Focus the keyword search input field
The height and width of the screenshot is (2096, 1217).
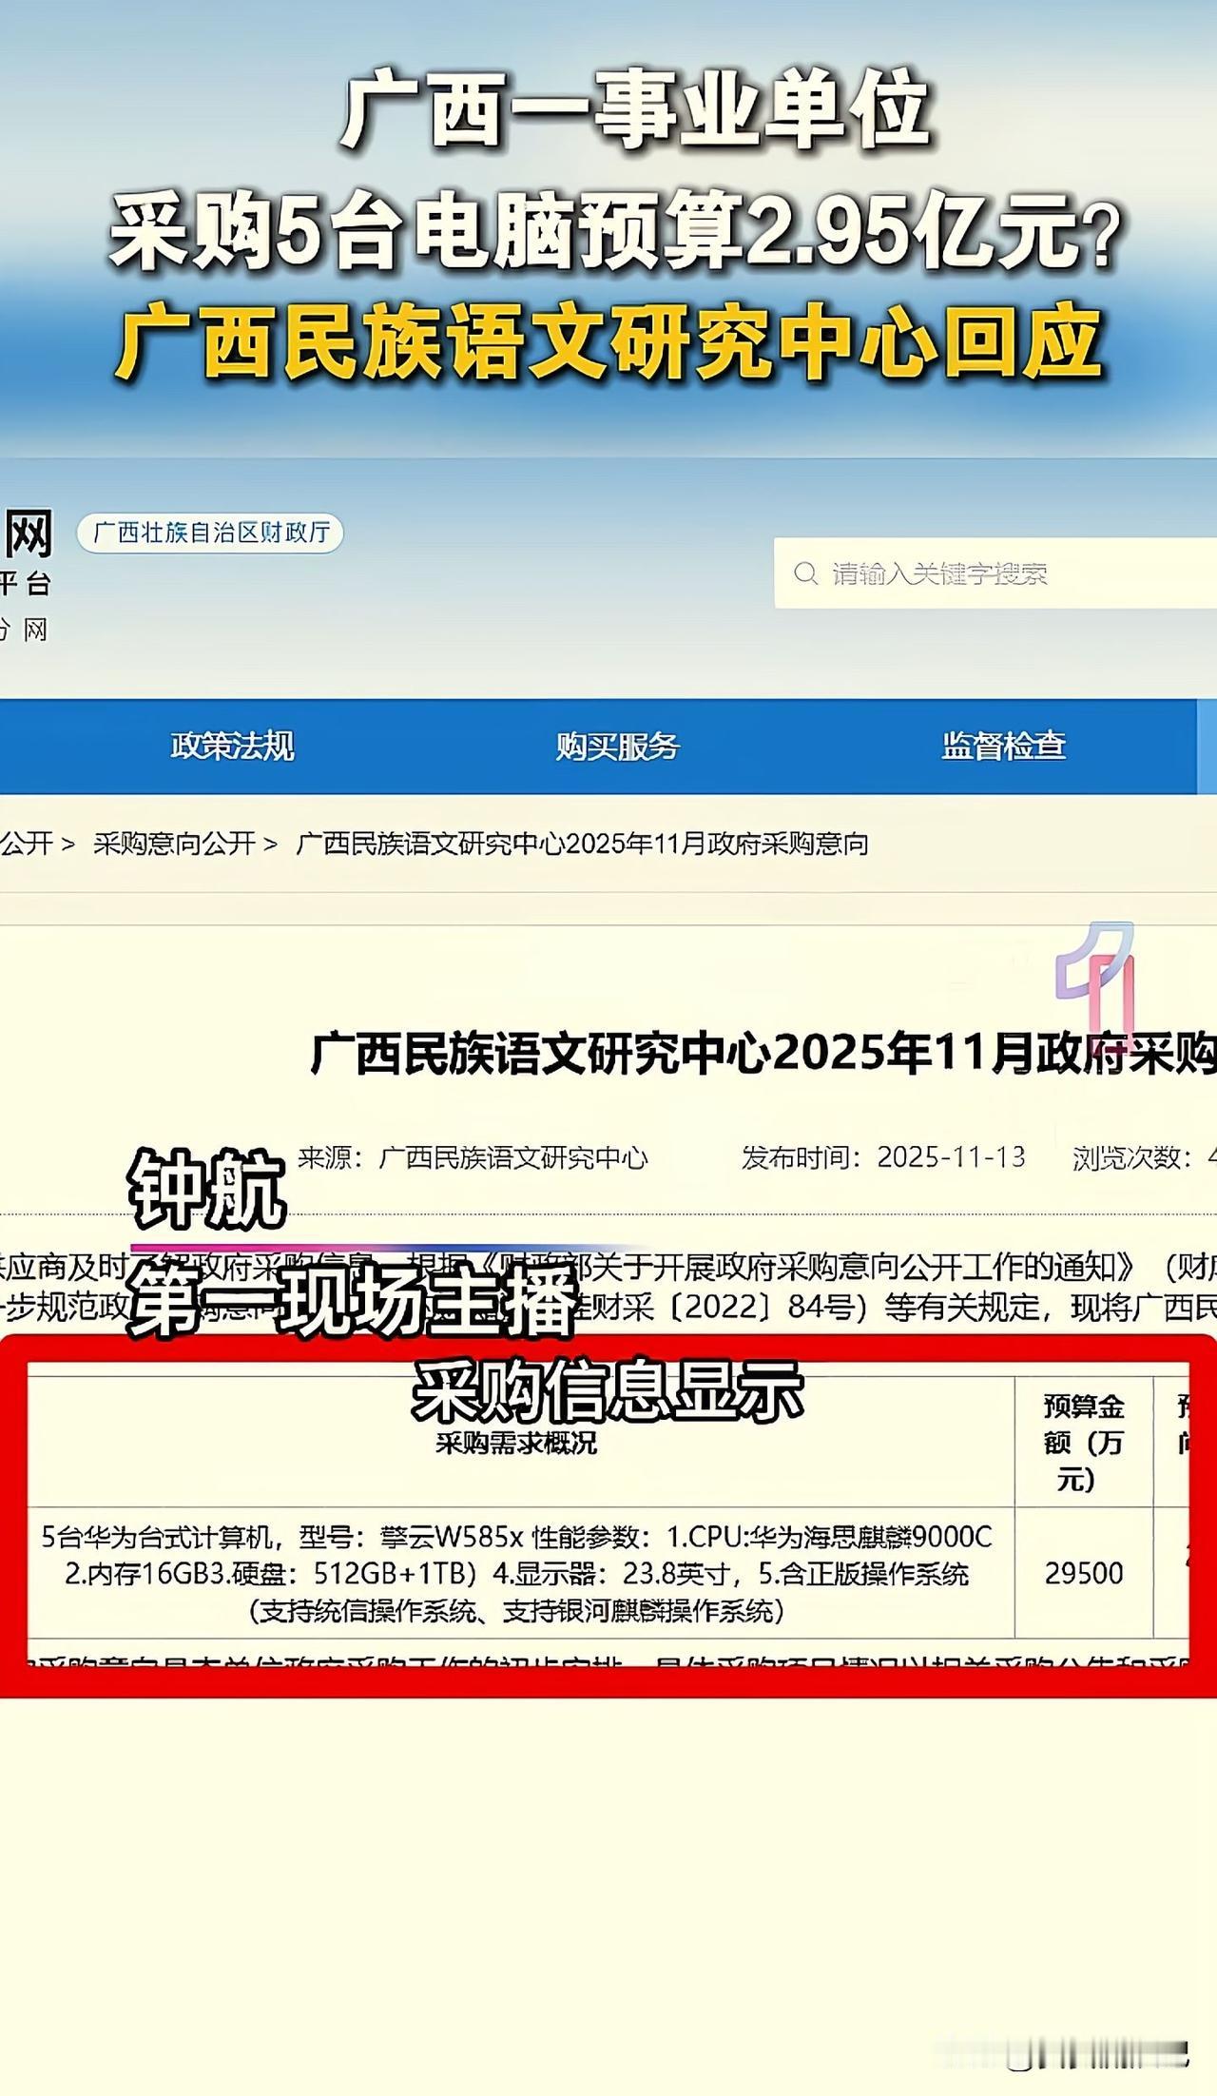point(995,573)
